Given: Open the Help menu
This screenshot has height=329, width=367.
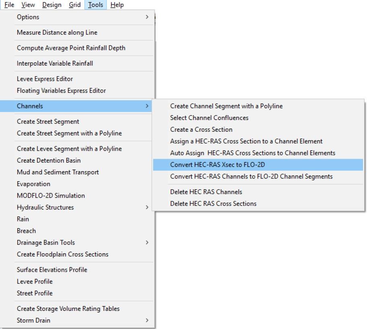Looking at the screenshot, I should point(117,5).
